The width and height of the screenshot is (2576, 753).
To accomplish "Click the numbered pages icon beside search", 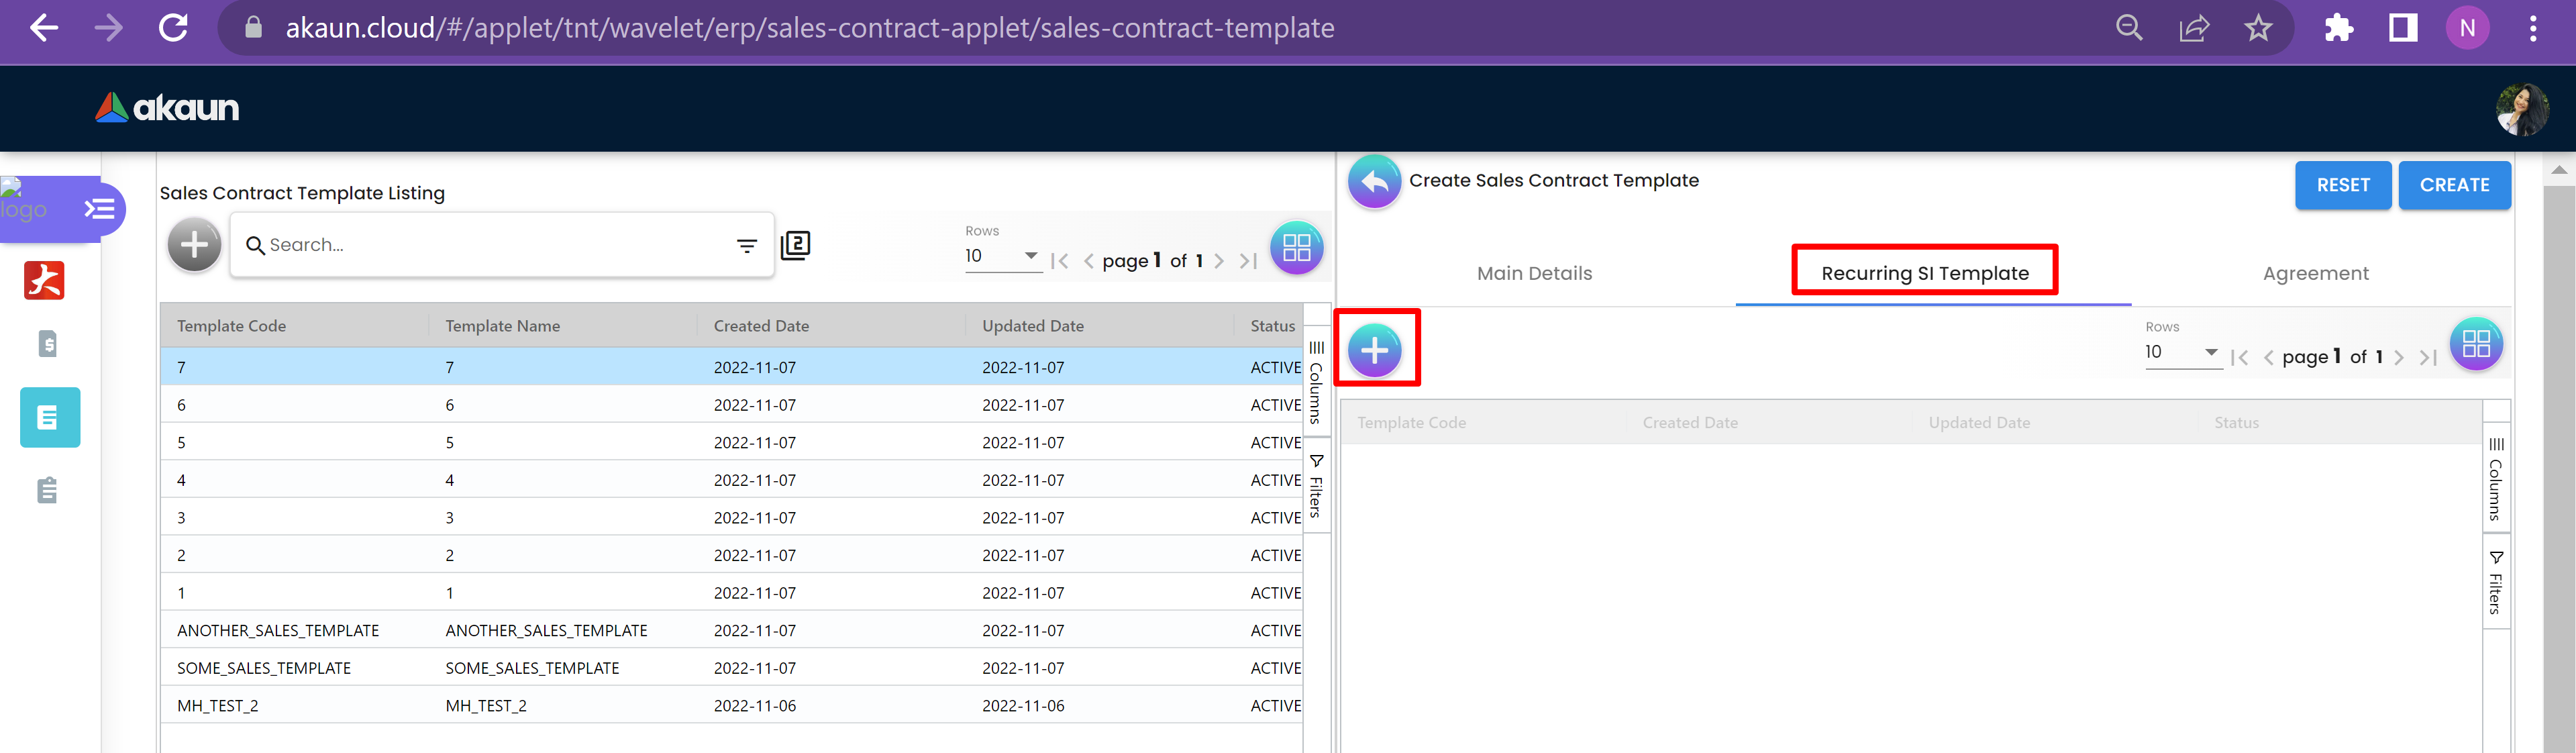I will pyautogui.click(x=795, y=245).
